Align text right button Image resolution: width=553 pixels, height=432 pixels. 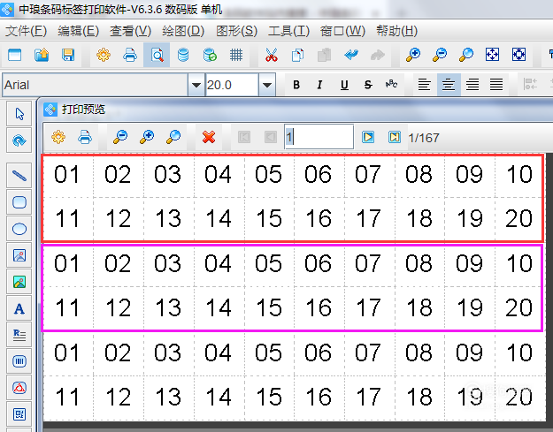point(472,85)
